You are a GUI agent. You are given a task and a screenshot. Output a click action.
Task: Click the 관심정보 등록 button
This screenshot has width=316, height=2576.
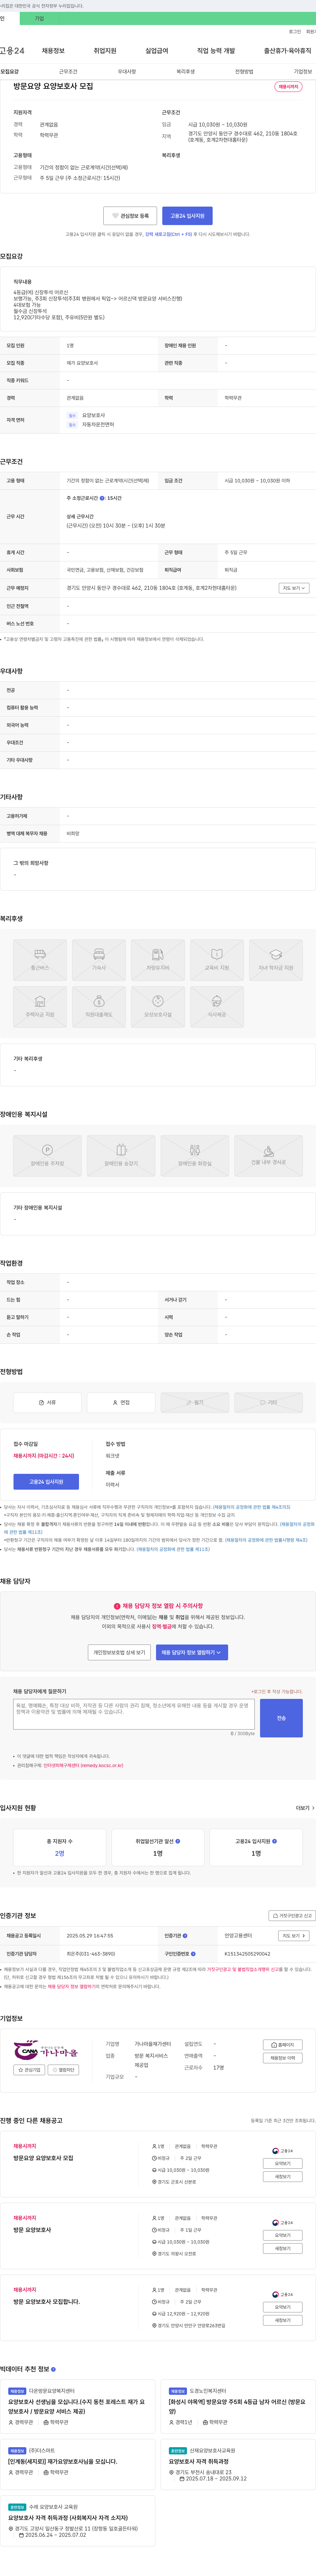130,216
